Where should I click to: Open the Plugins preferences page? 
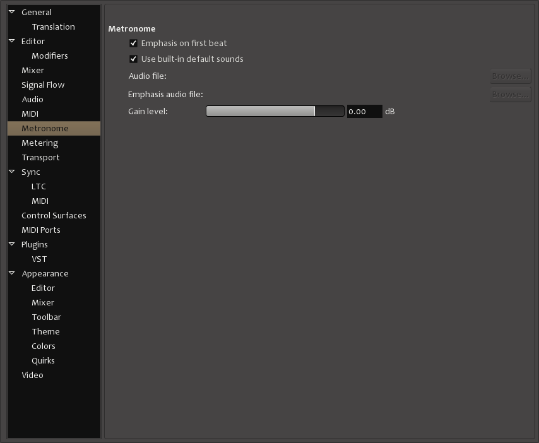(x=34, y=244)
